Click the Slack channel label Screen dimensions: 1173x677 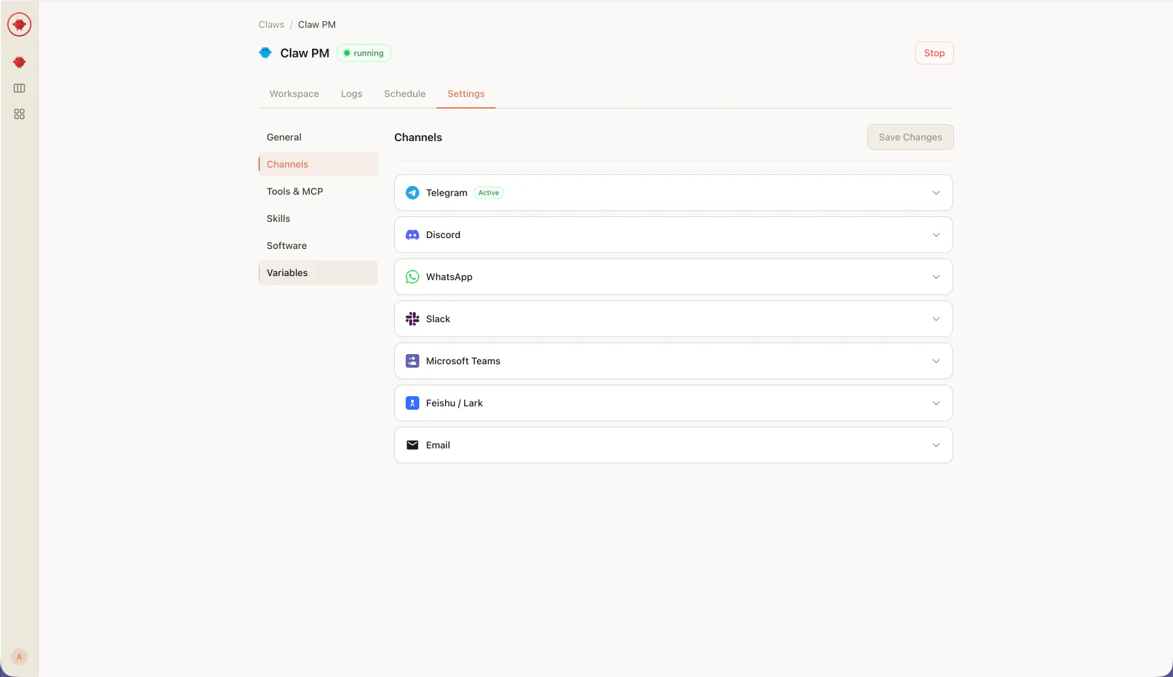(438, 319)
